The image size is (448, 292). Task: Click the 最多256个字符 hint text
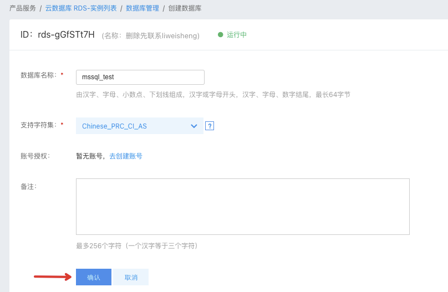136,246
